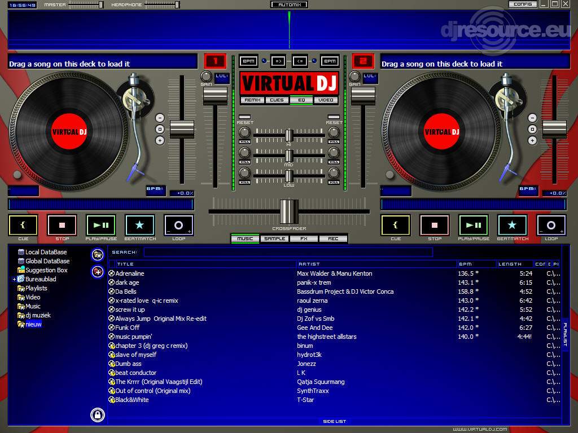The height and width of the screenshot is (433, 578).
Task: Switch to the Cues tab
Action: click(277, 100)
